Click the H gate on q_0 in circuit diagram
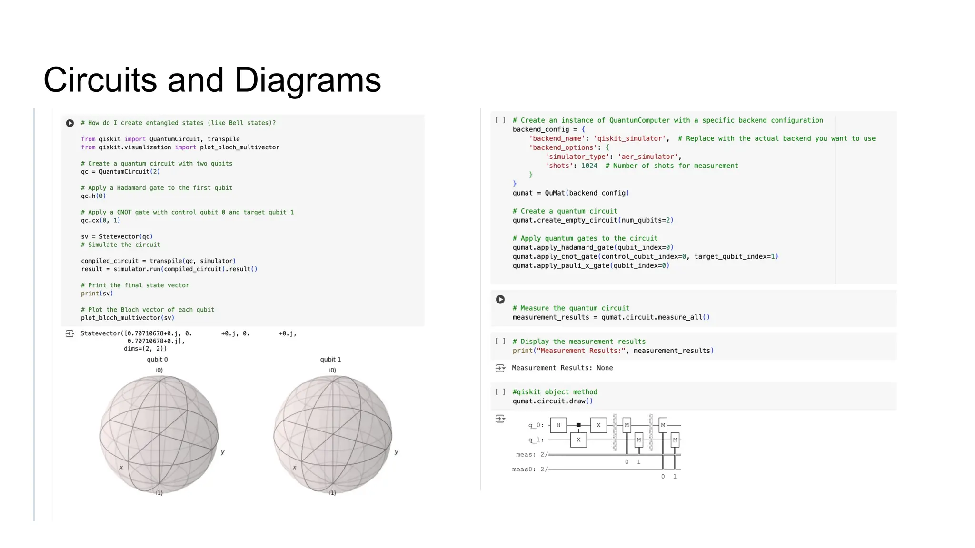This screenshot has height=548, width=975. 558,425
